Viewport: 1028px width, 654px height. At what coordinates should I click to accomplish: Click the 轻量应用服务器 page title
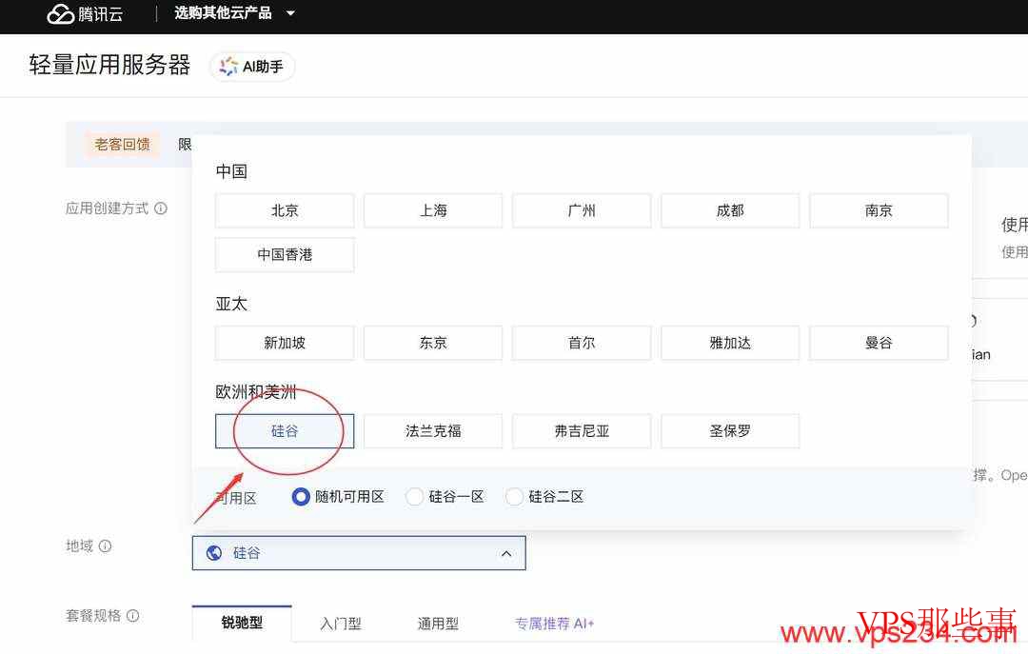(109, 65)
